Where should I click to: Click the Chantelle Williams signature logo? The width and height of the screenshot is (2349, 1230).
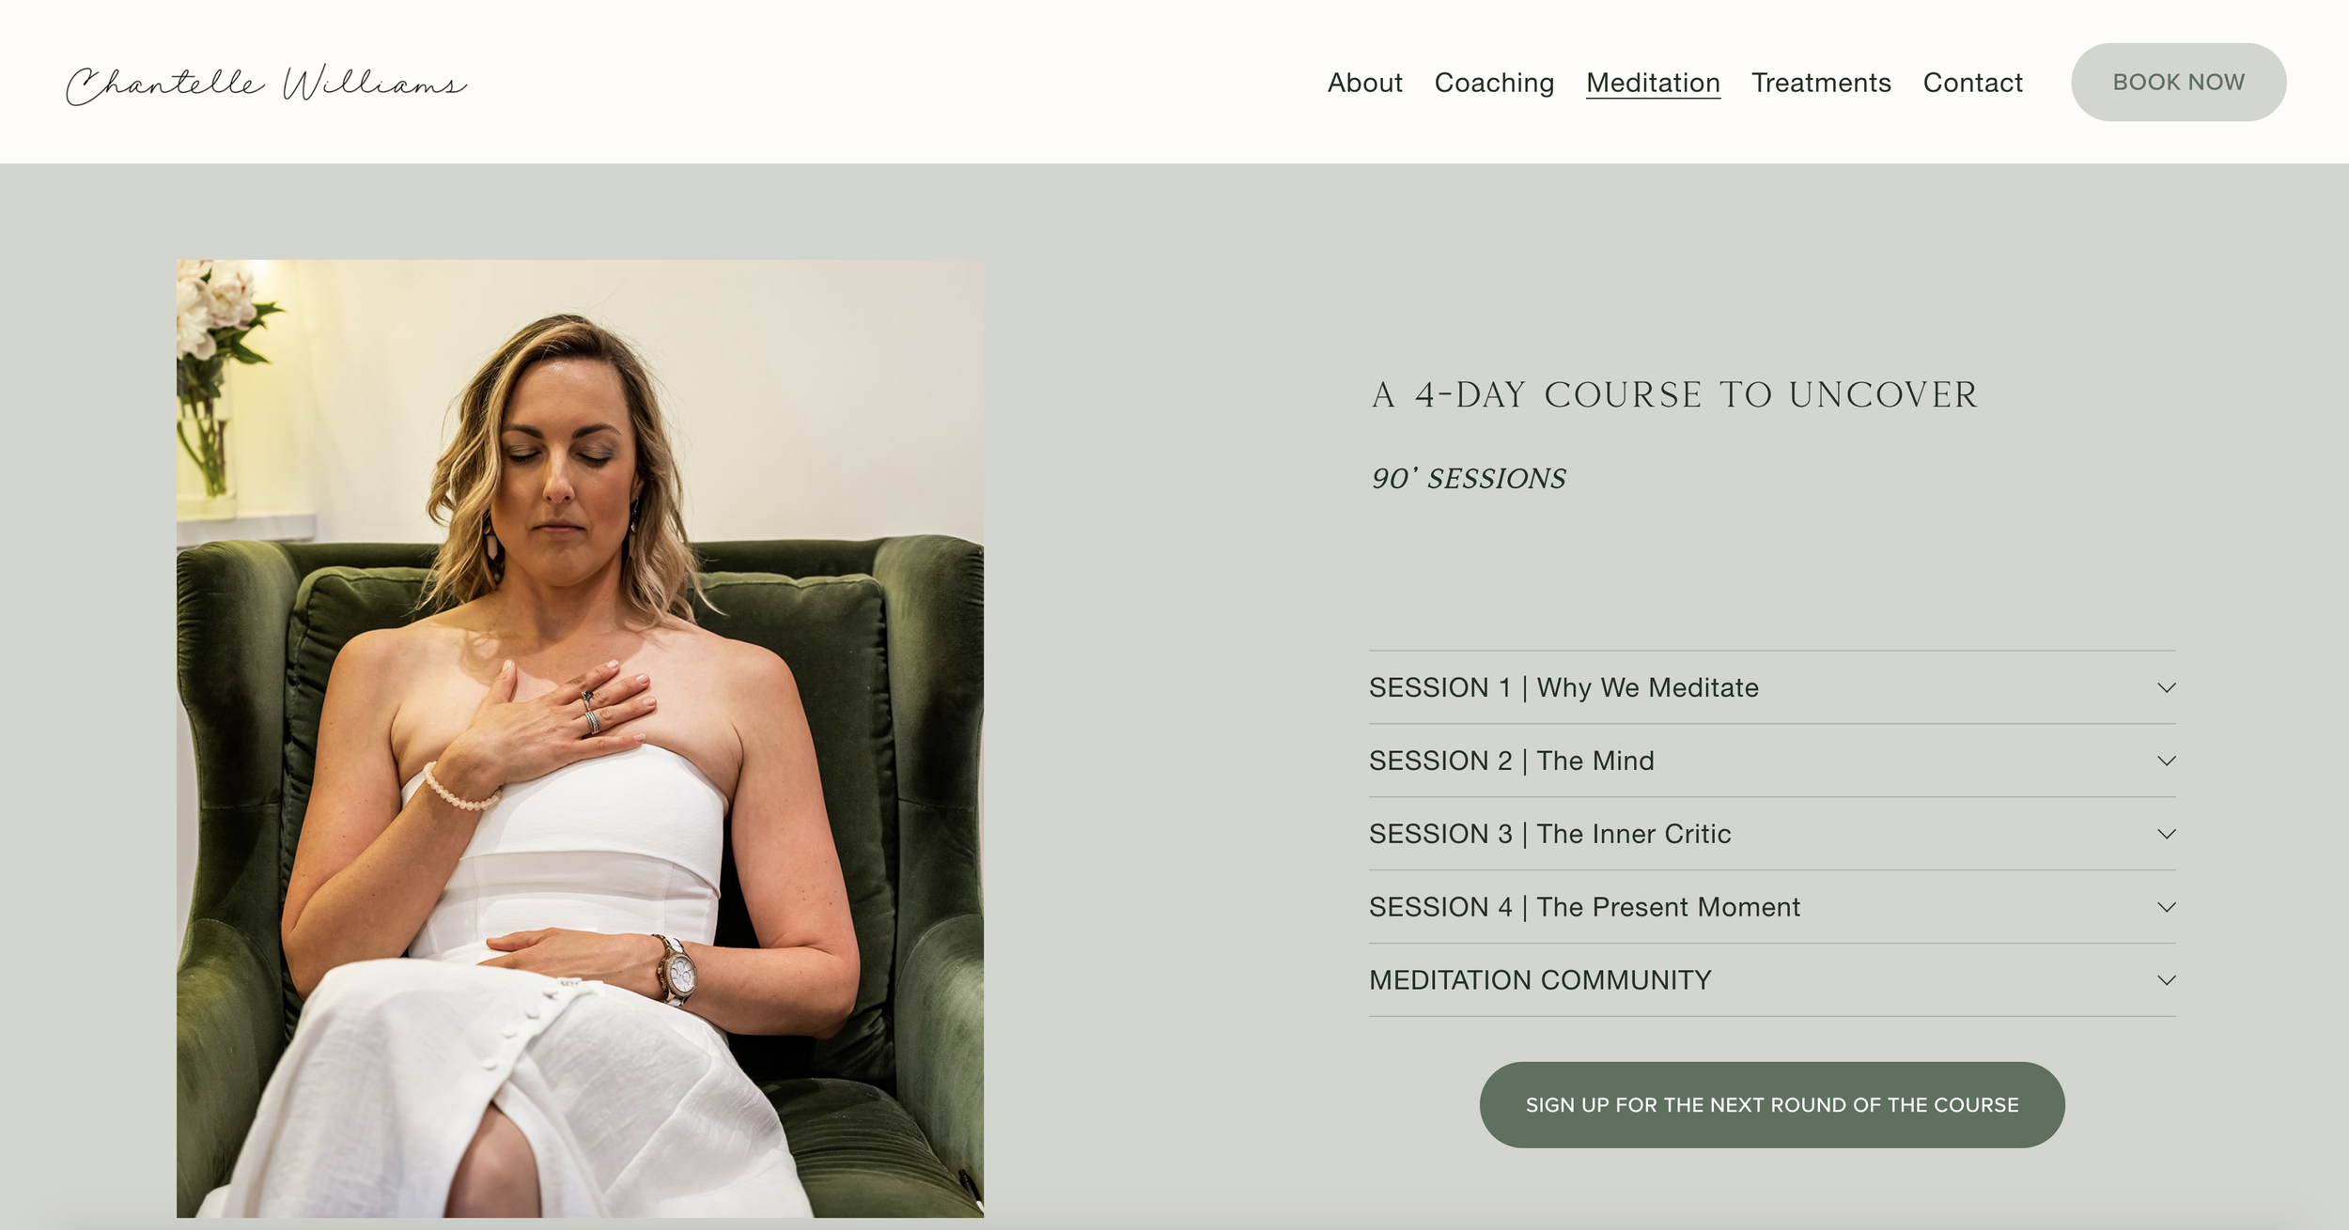[266, 85]
